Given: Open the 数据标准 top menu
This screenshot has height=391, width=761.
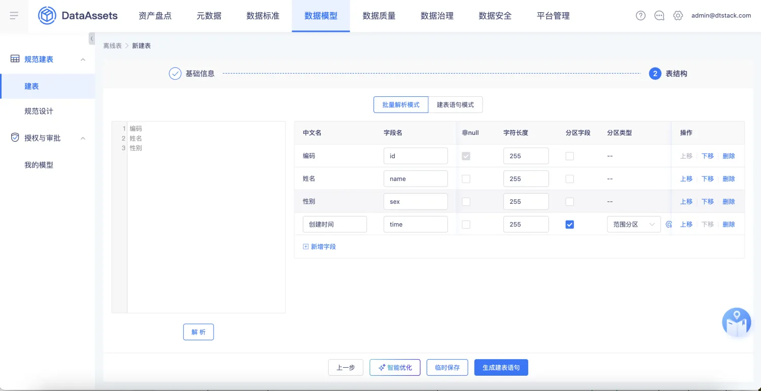Looking at the screenshot, I should [x=263, y=16].
